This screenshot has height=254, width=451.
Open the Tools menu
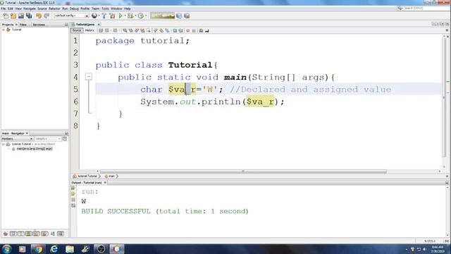pos(105,8)
